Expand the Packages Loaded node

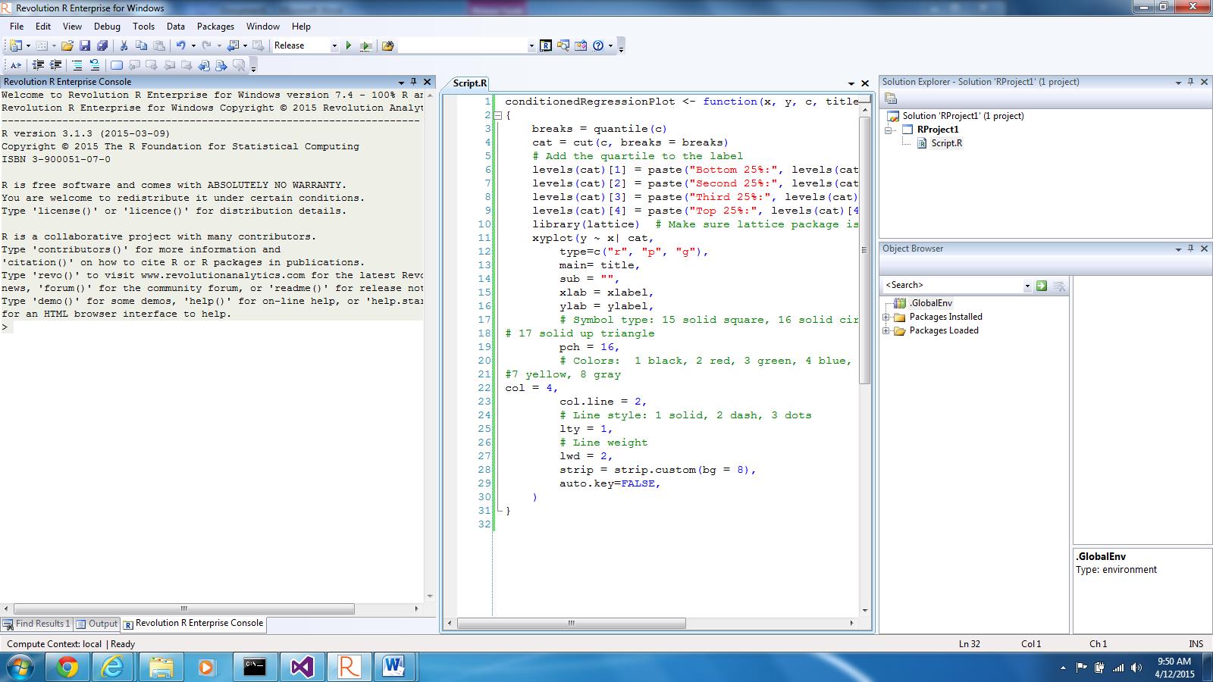(886, 330)
